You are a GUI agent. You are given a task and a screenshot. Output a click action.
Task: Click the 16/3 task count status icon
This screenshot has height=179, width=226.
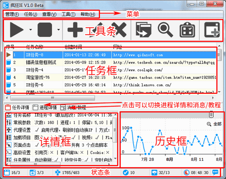coord(7,172)
